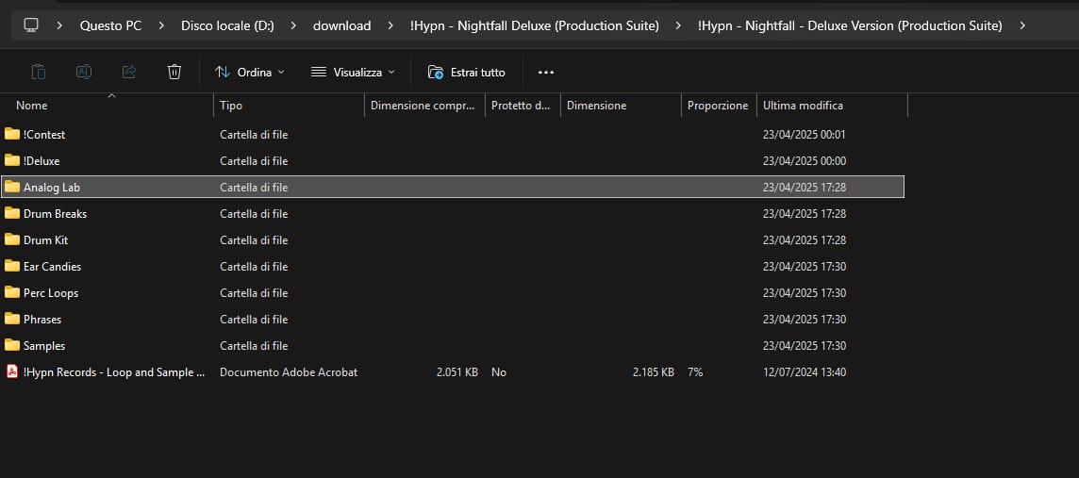Go to download breadcrumb

pyautogui.click(x=342, y=26)
